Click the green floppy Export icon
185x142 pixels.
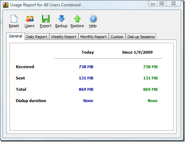[46, 19]
